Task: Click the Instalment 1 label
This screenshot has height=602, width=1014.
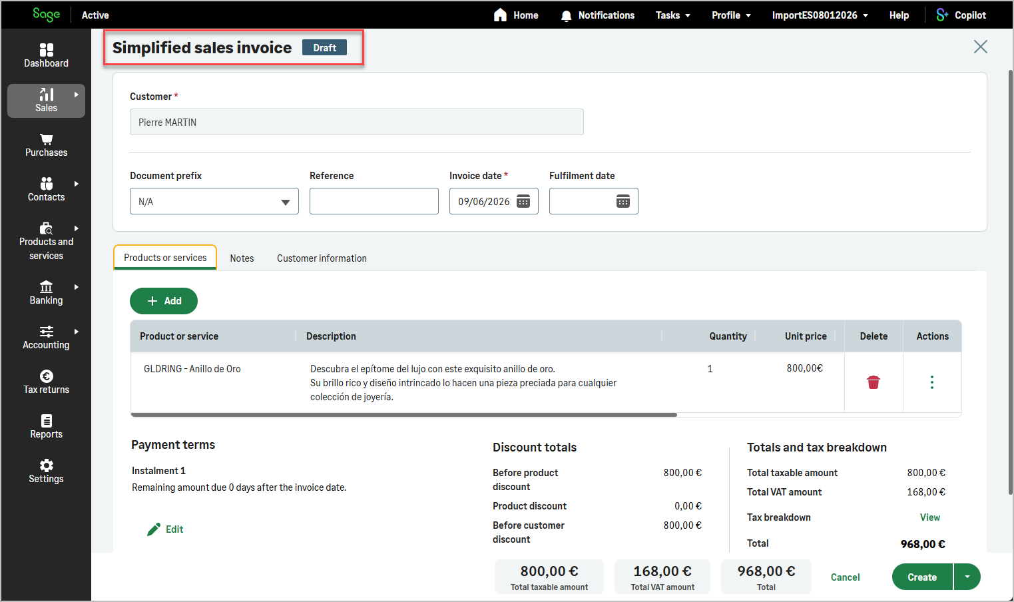Action: 158,471
